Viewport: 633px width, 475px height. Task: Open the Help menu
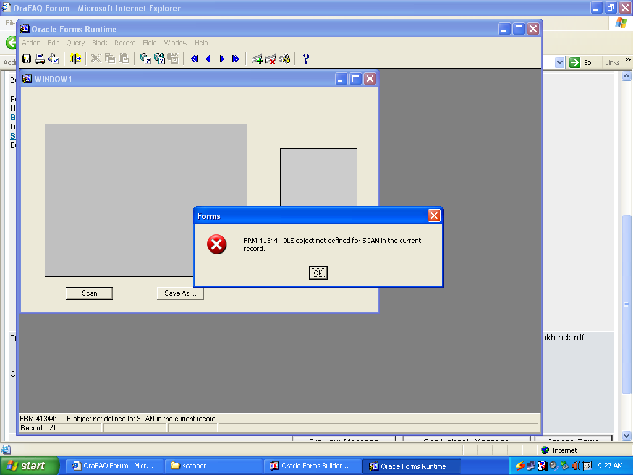coord(202,43)
